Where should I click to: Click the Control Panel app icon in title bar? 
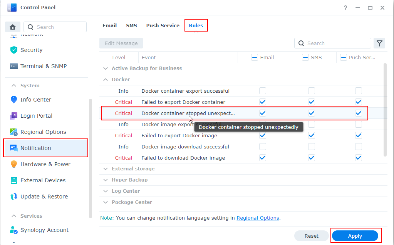[12, 8]
